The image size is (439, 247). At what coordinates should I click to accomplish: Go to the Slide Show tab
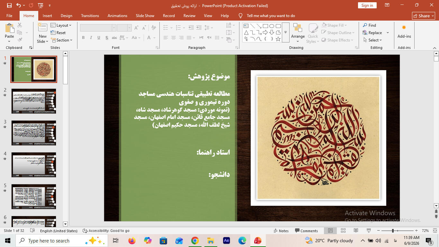145,15
